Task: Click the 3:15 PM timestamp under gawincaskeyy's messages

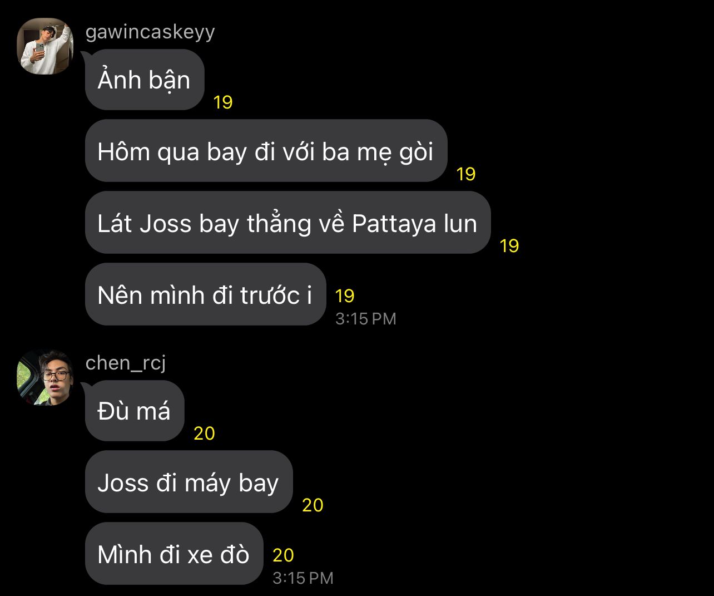Action: (366, 319)
